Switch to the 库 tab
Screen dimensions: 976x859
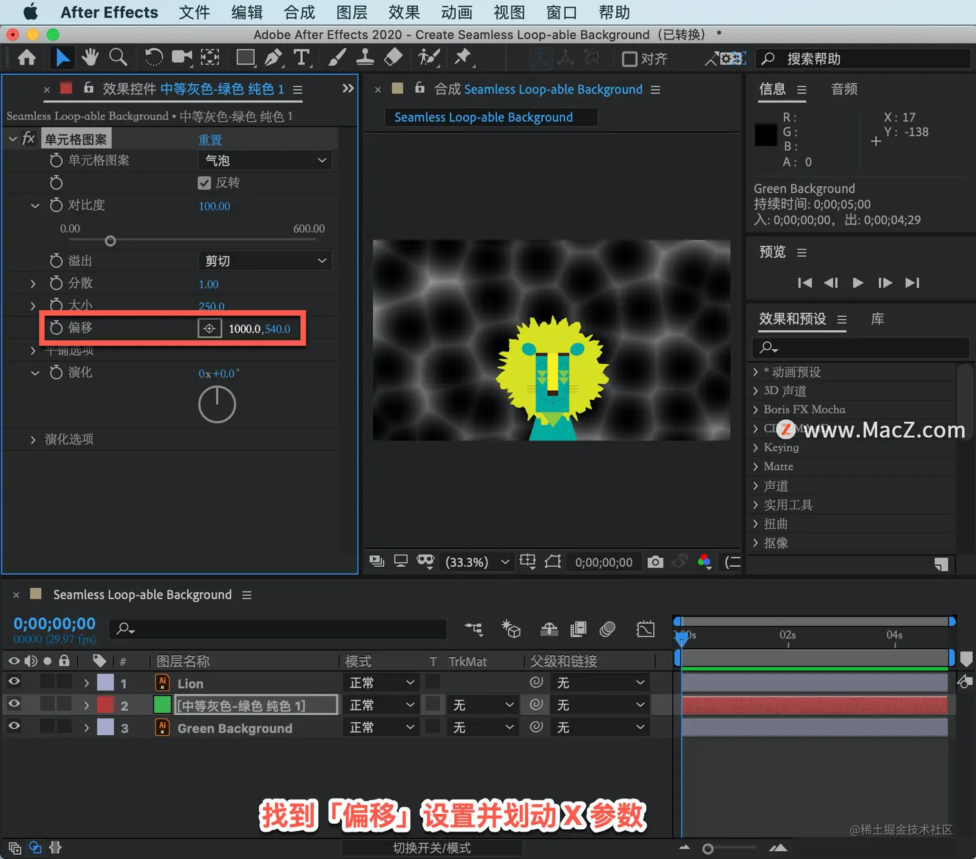[878, 319]
